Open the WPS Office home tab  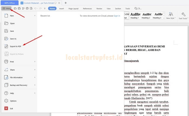click(x=9, y=3)
